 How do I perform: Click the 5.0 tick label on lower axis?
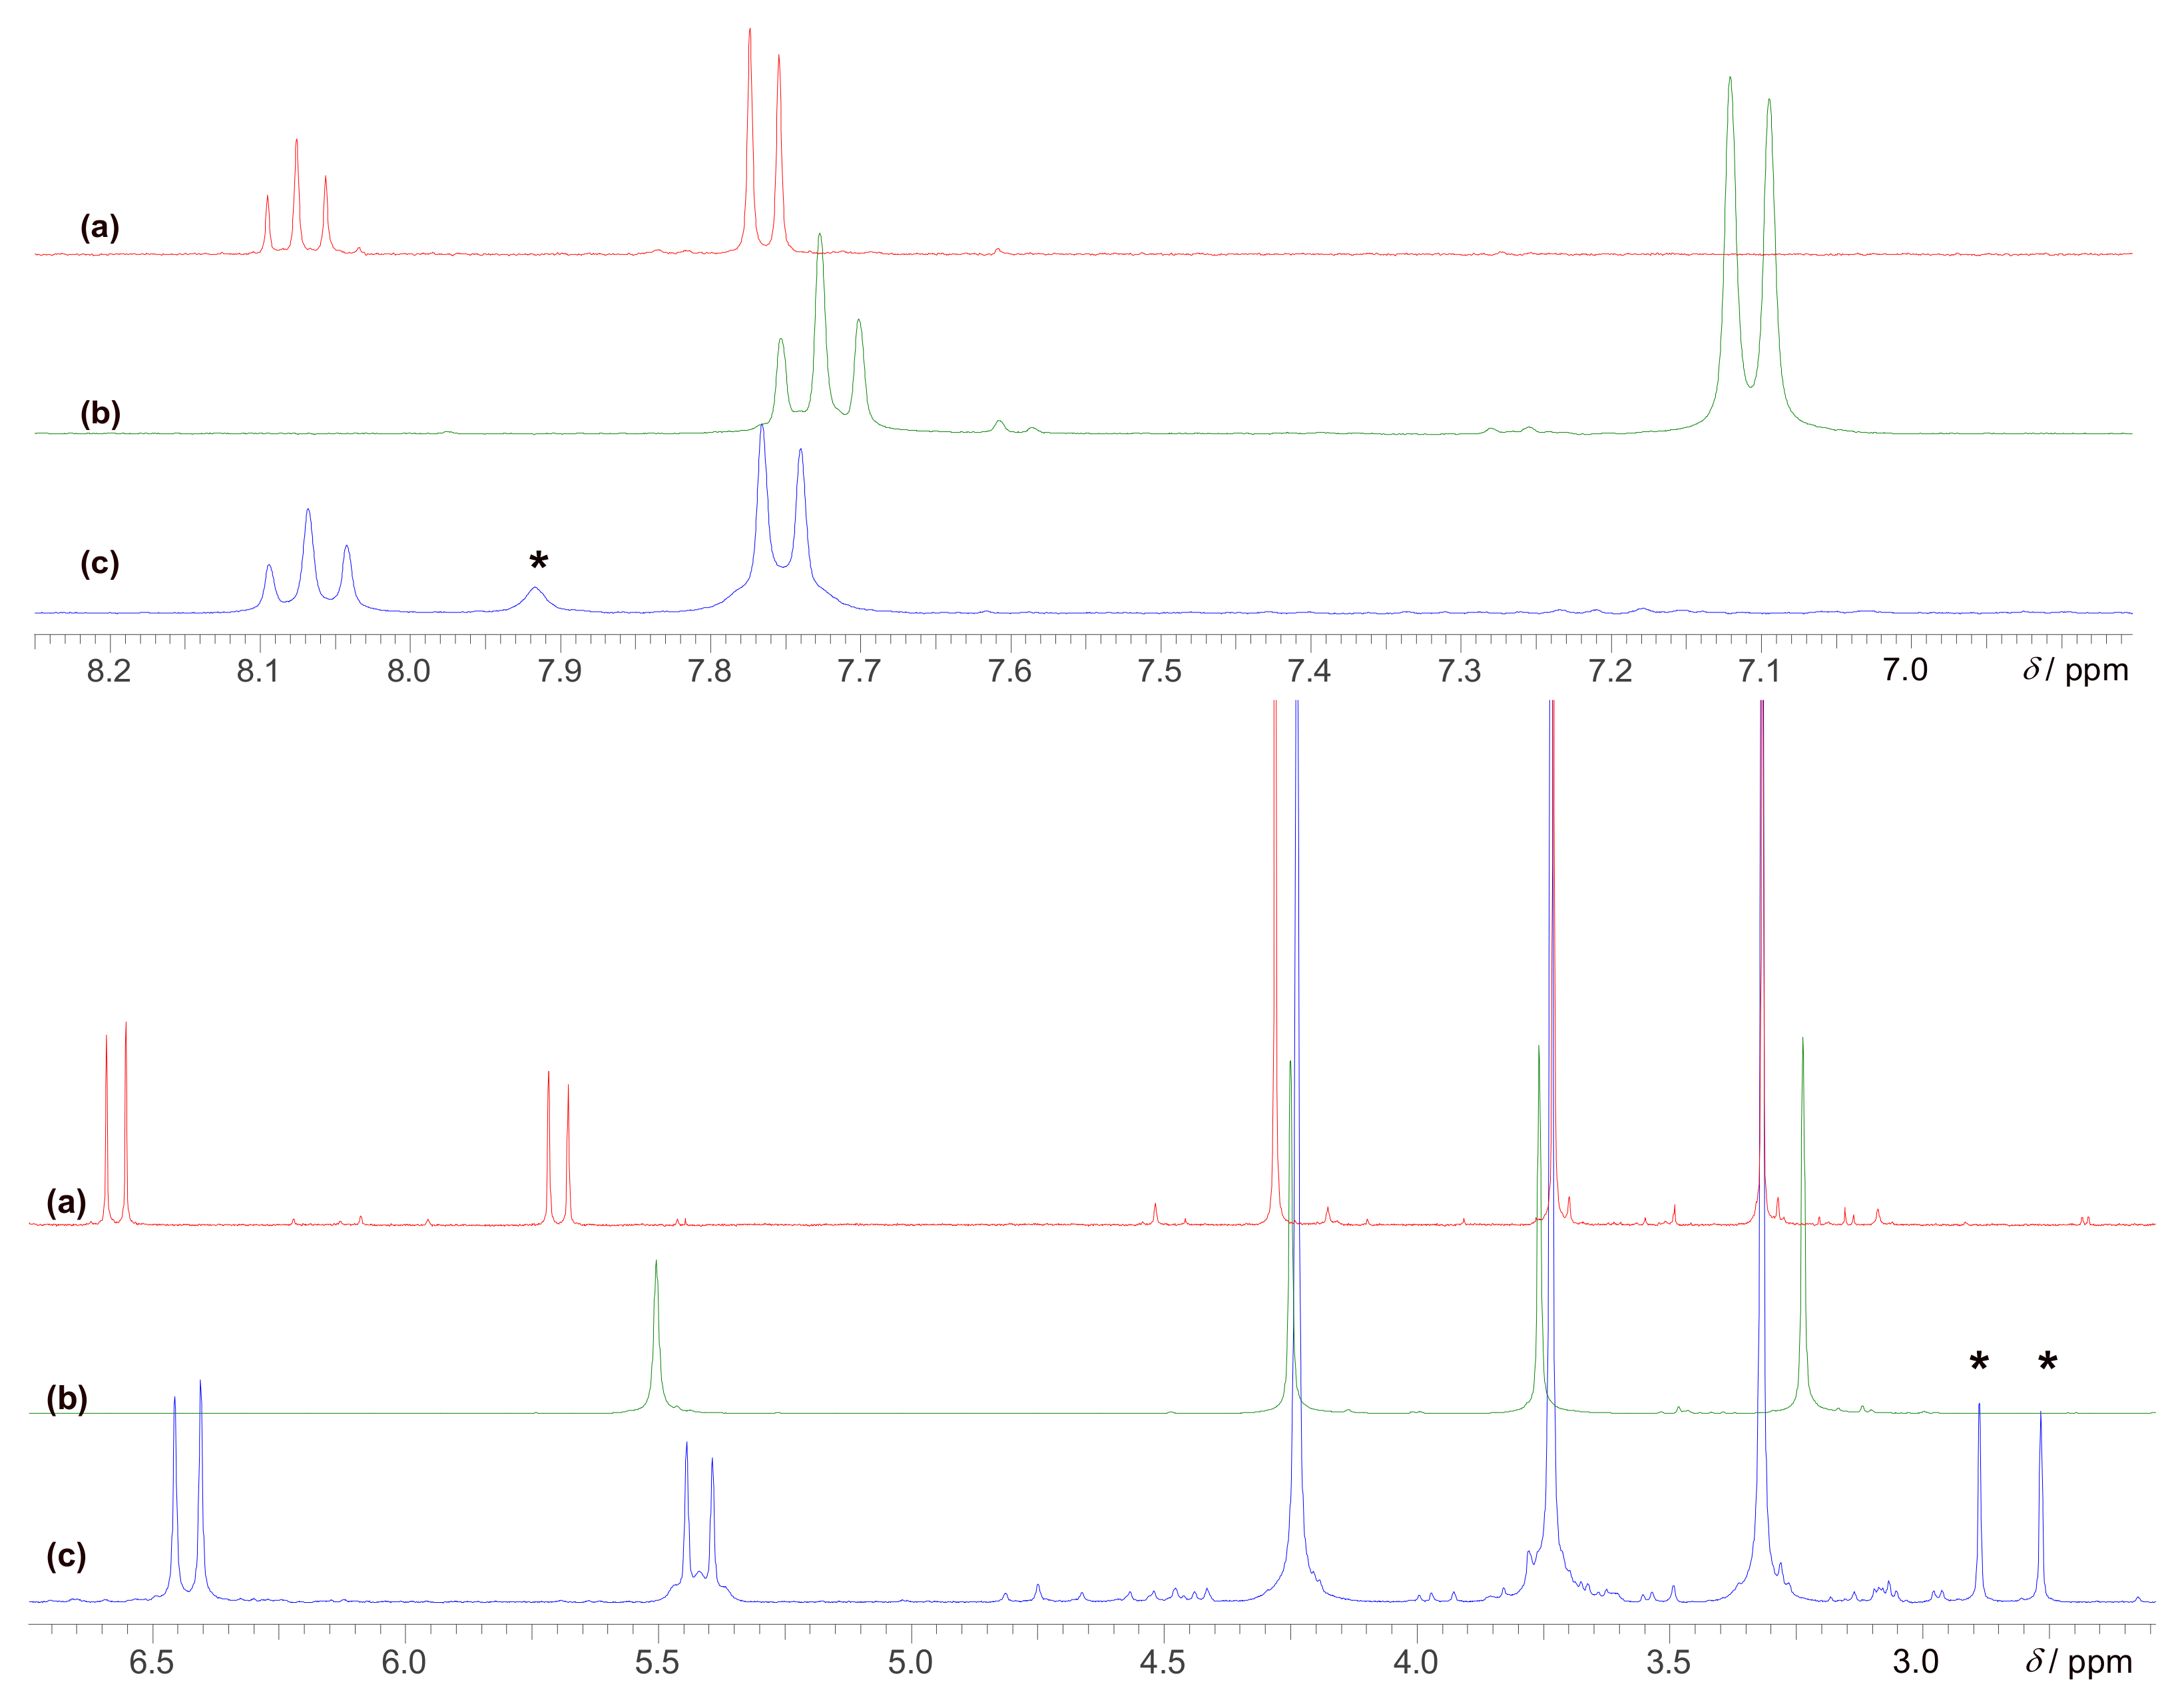pyautogui.click(x=910, y=1661)
